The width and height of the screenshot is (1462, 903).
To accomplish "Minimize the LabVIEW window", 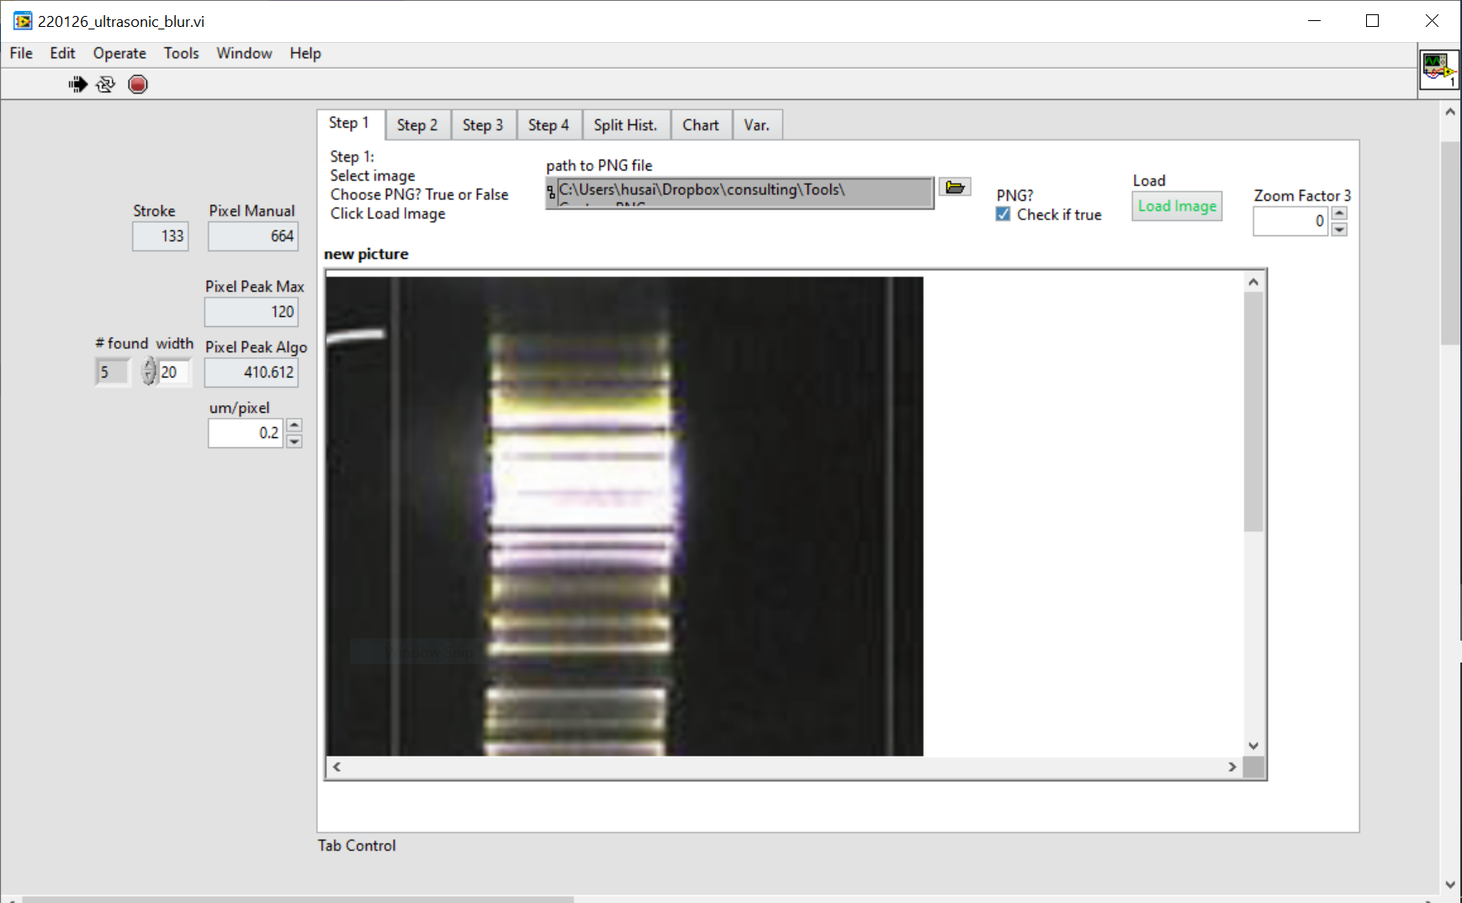I will [x=1314, y=21].
